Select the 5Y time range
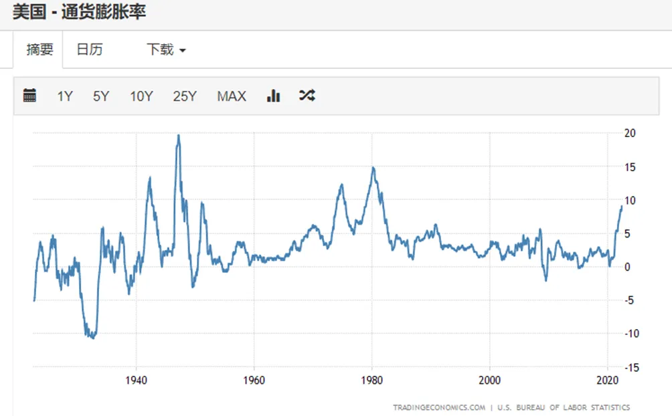The image size is (672, 416). coord(101,96)
